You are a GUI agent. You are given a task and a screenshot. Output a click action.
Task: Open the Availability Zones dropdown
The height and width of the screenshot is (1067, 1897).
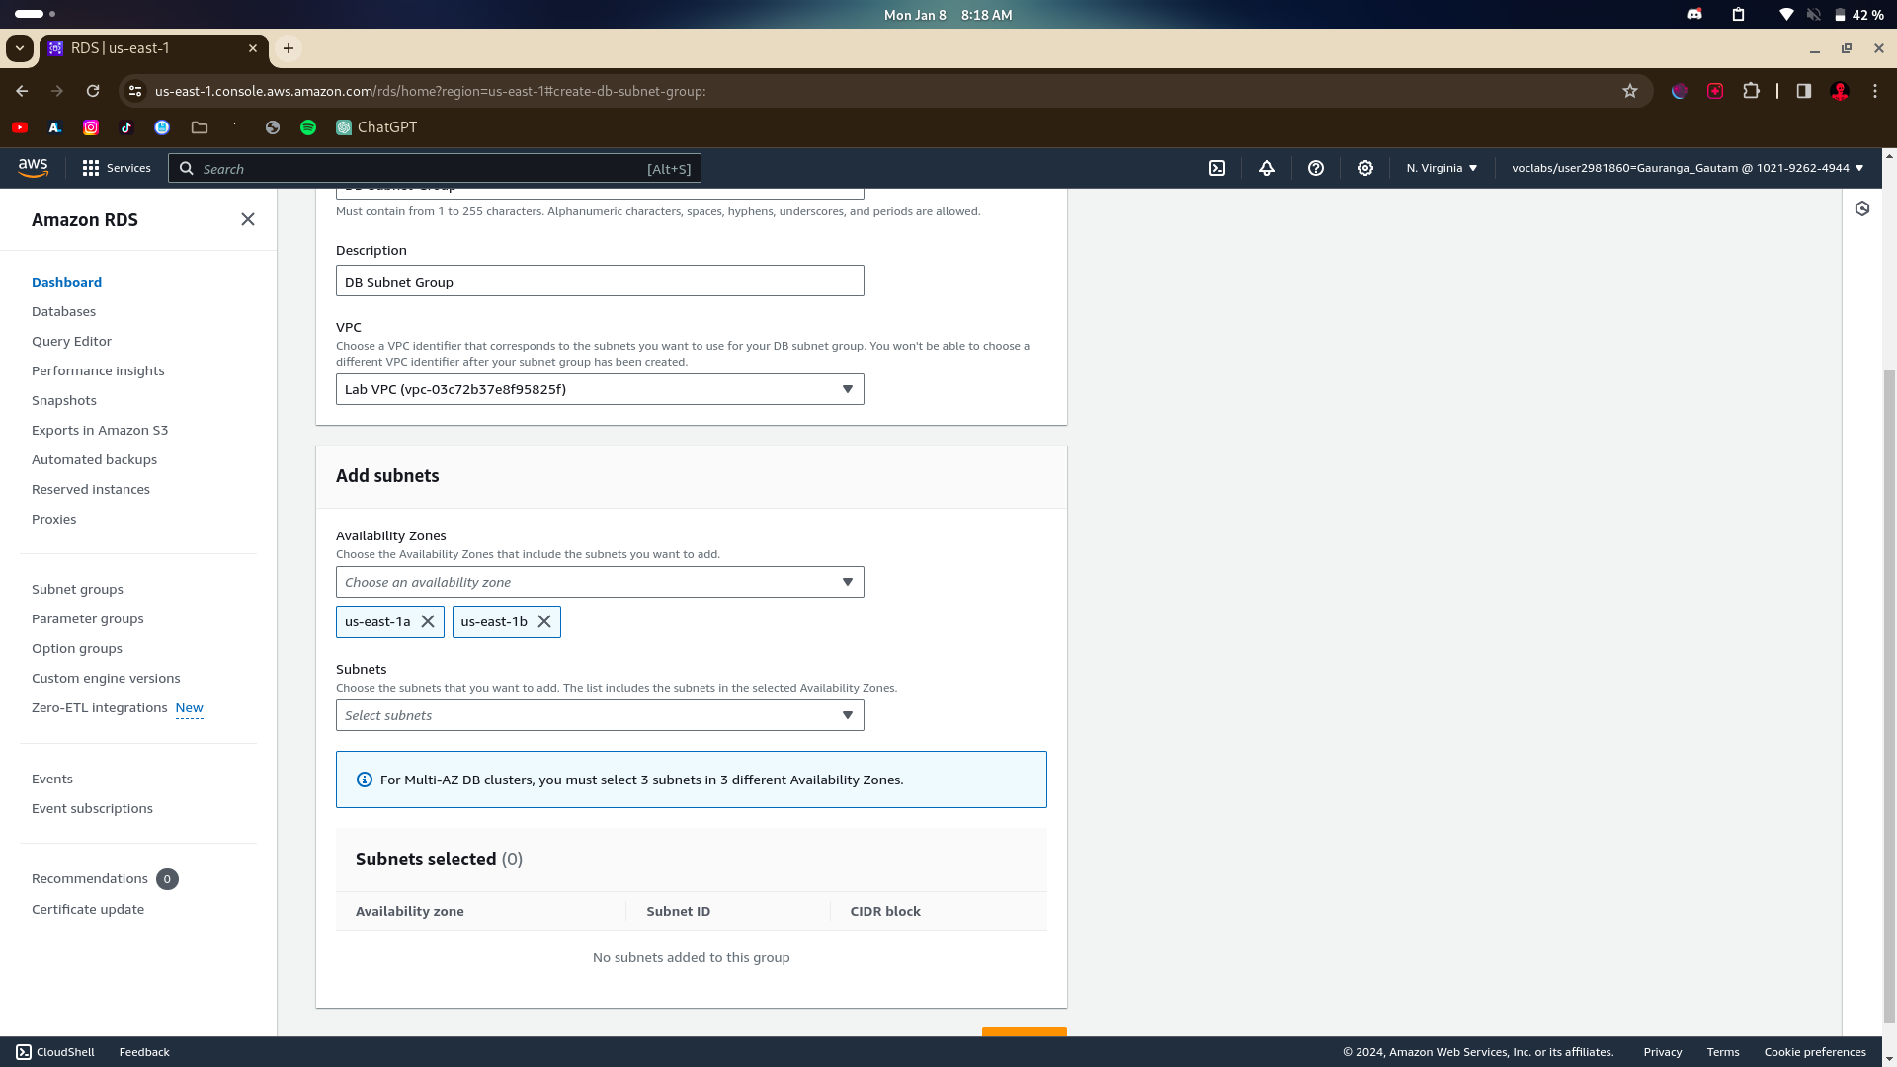(600, 582)
